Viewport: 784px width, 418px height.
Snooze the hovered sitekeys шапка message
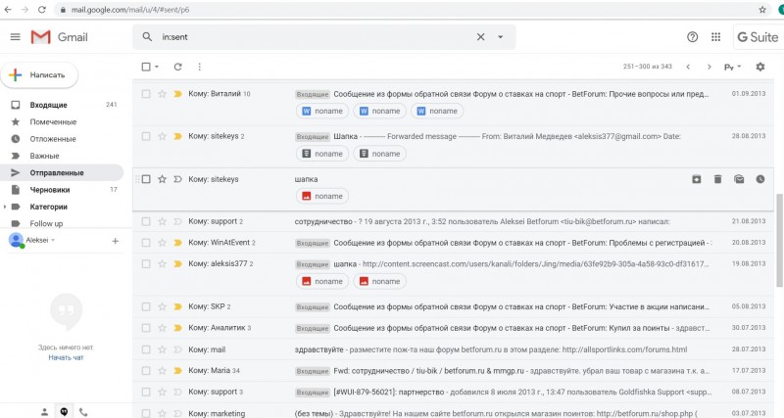pos(760,179)
